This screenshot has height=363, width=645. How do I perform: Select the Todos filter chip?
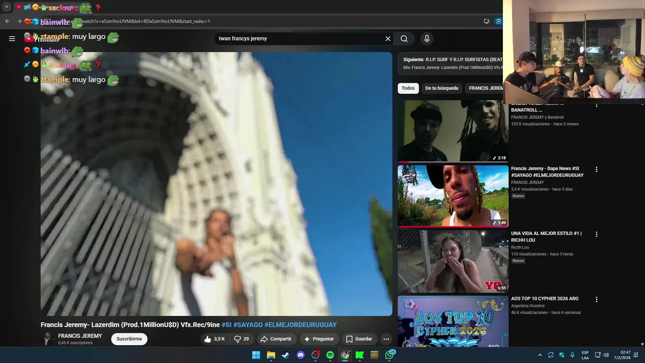(408, 88)
